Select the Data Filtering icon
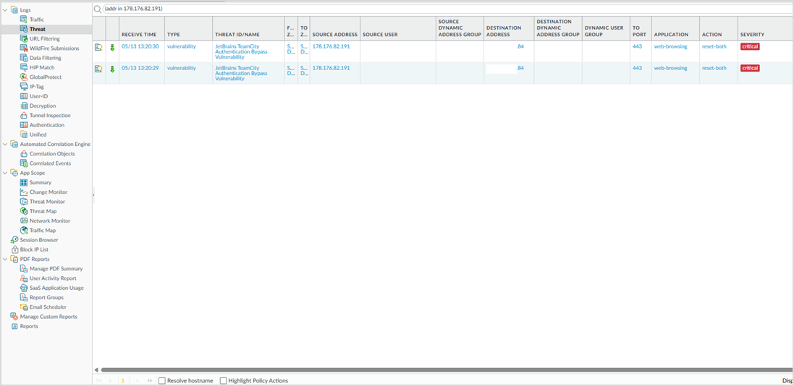 (24, 58)
